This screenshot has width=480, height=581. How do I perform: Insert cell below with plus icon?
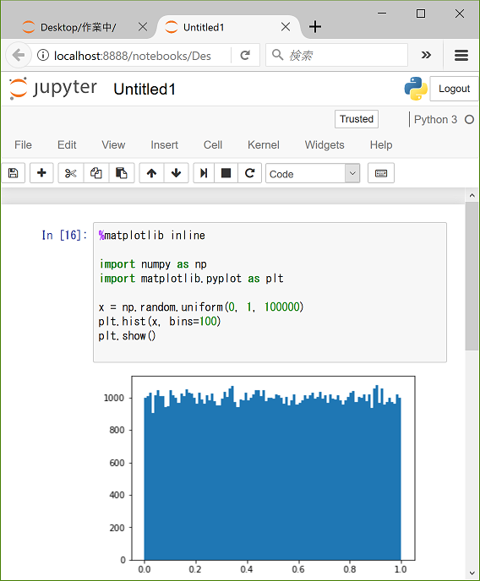click(41, 173)
